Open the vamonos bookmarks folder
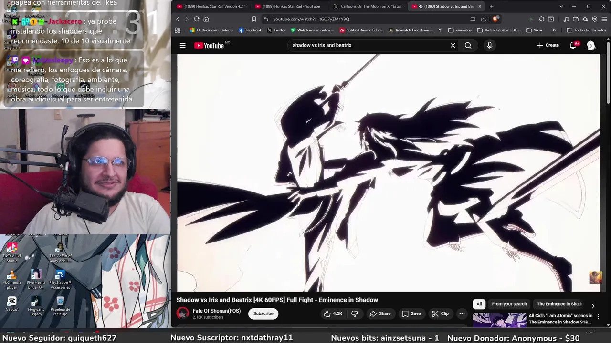The width and height of the screenshot is (611, 343). pyautogui.click(x=460, y=30)
